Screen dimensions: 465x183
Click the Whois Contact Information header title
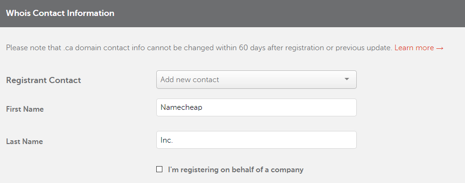point(60,13)
